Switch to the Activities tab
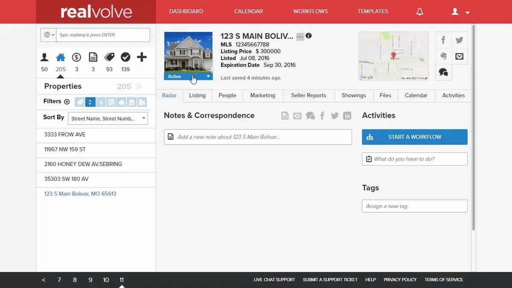Screen dimensions: 512x288 point(454,96)
